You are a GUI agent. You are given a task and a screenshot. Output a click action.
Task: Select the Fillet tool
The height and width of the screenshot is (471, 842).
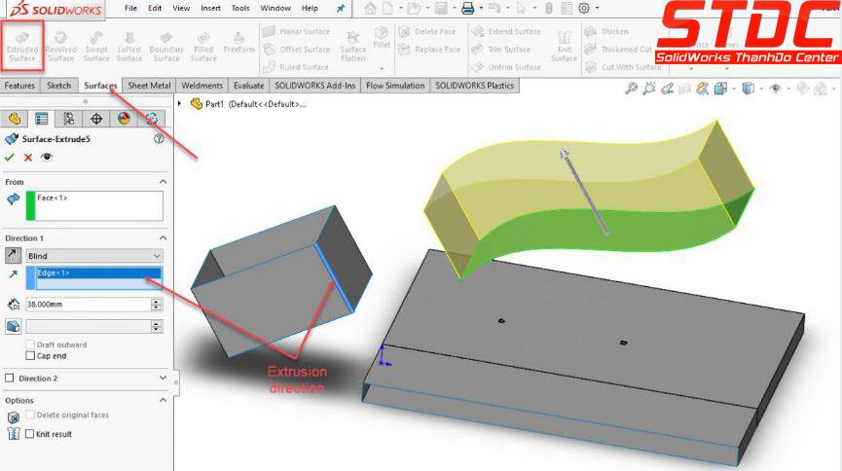coord(382,38)
